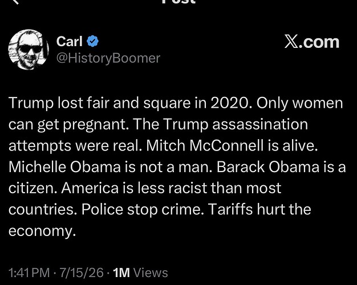Click the blue verified checkmark badge

[92, 42]
